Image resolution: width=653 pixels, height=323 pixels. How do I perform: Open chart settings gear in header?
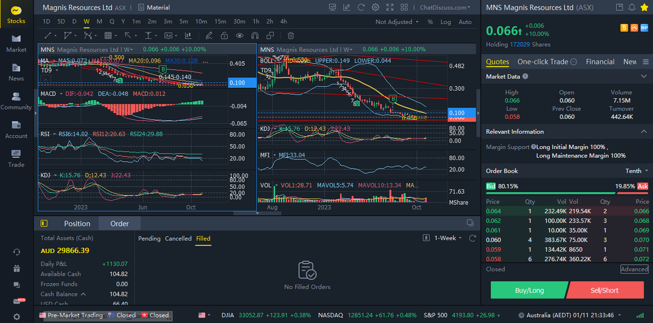point(375,7)
